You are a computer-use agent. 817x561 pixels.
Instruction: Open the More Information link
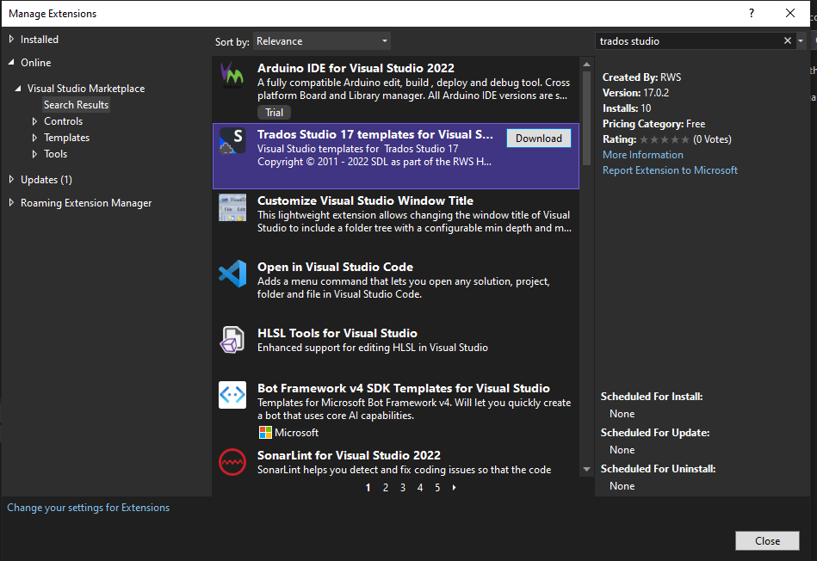tap(642, 155)
